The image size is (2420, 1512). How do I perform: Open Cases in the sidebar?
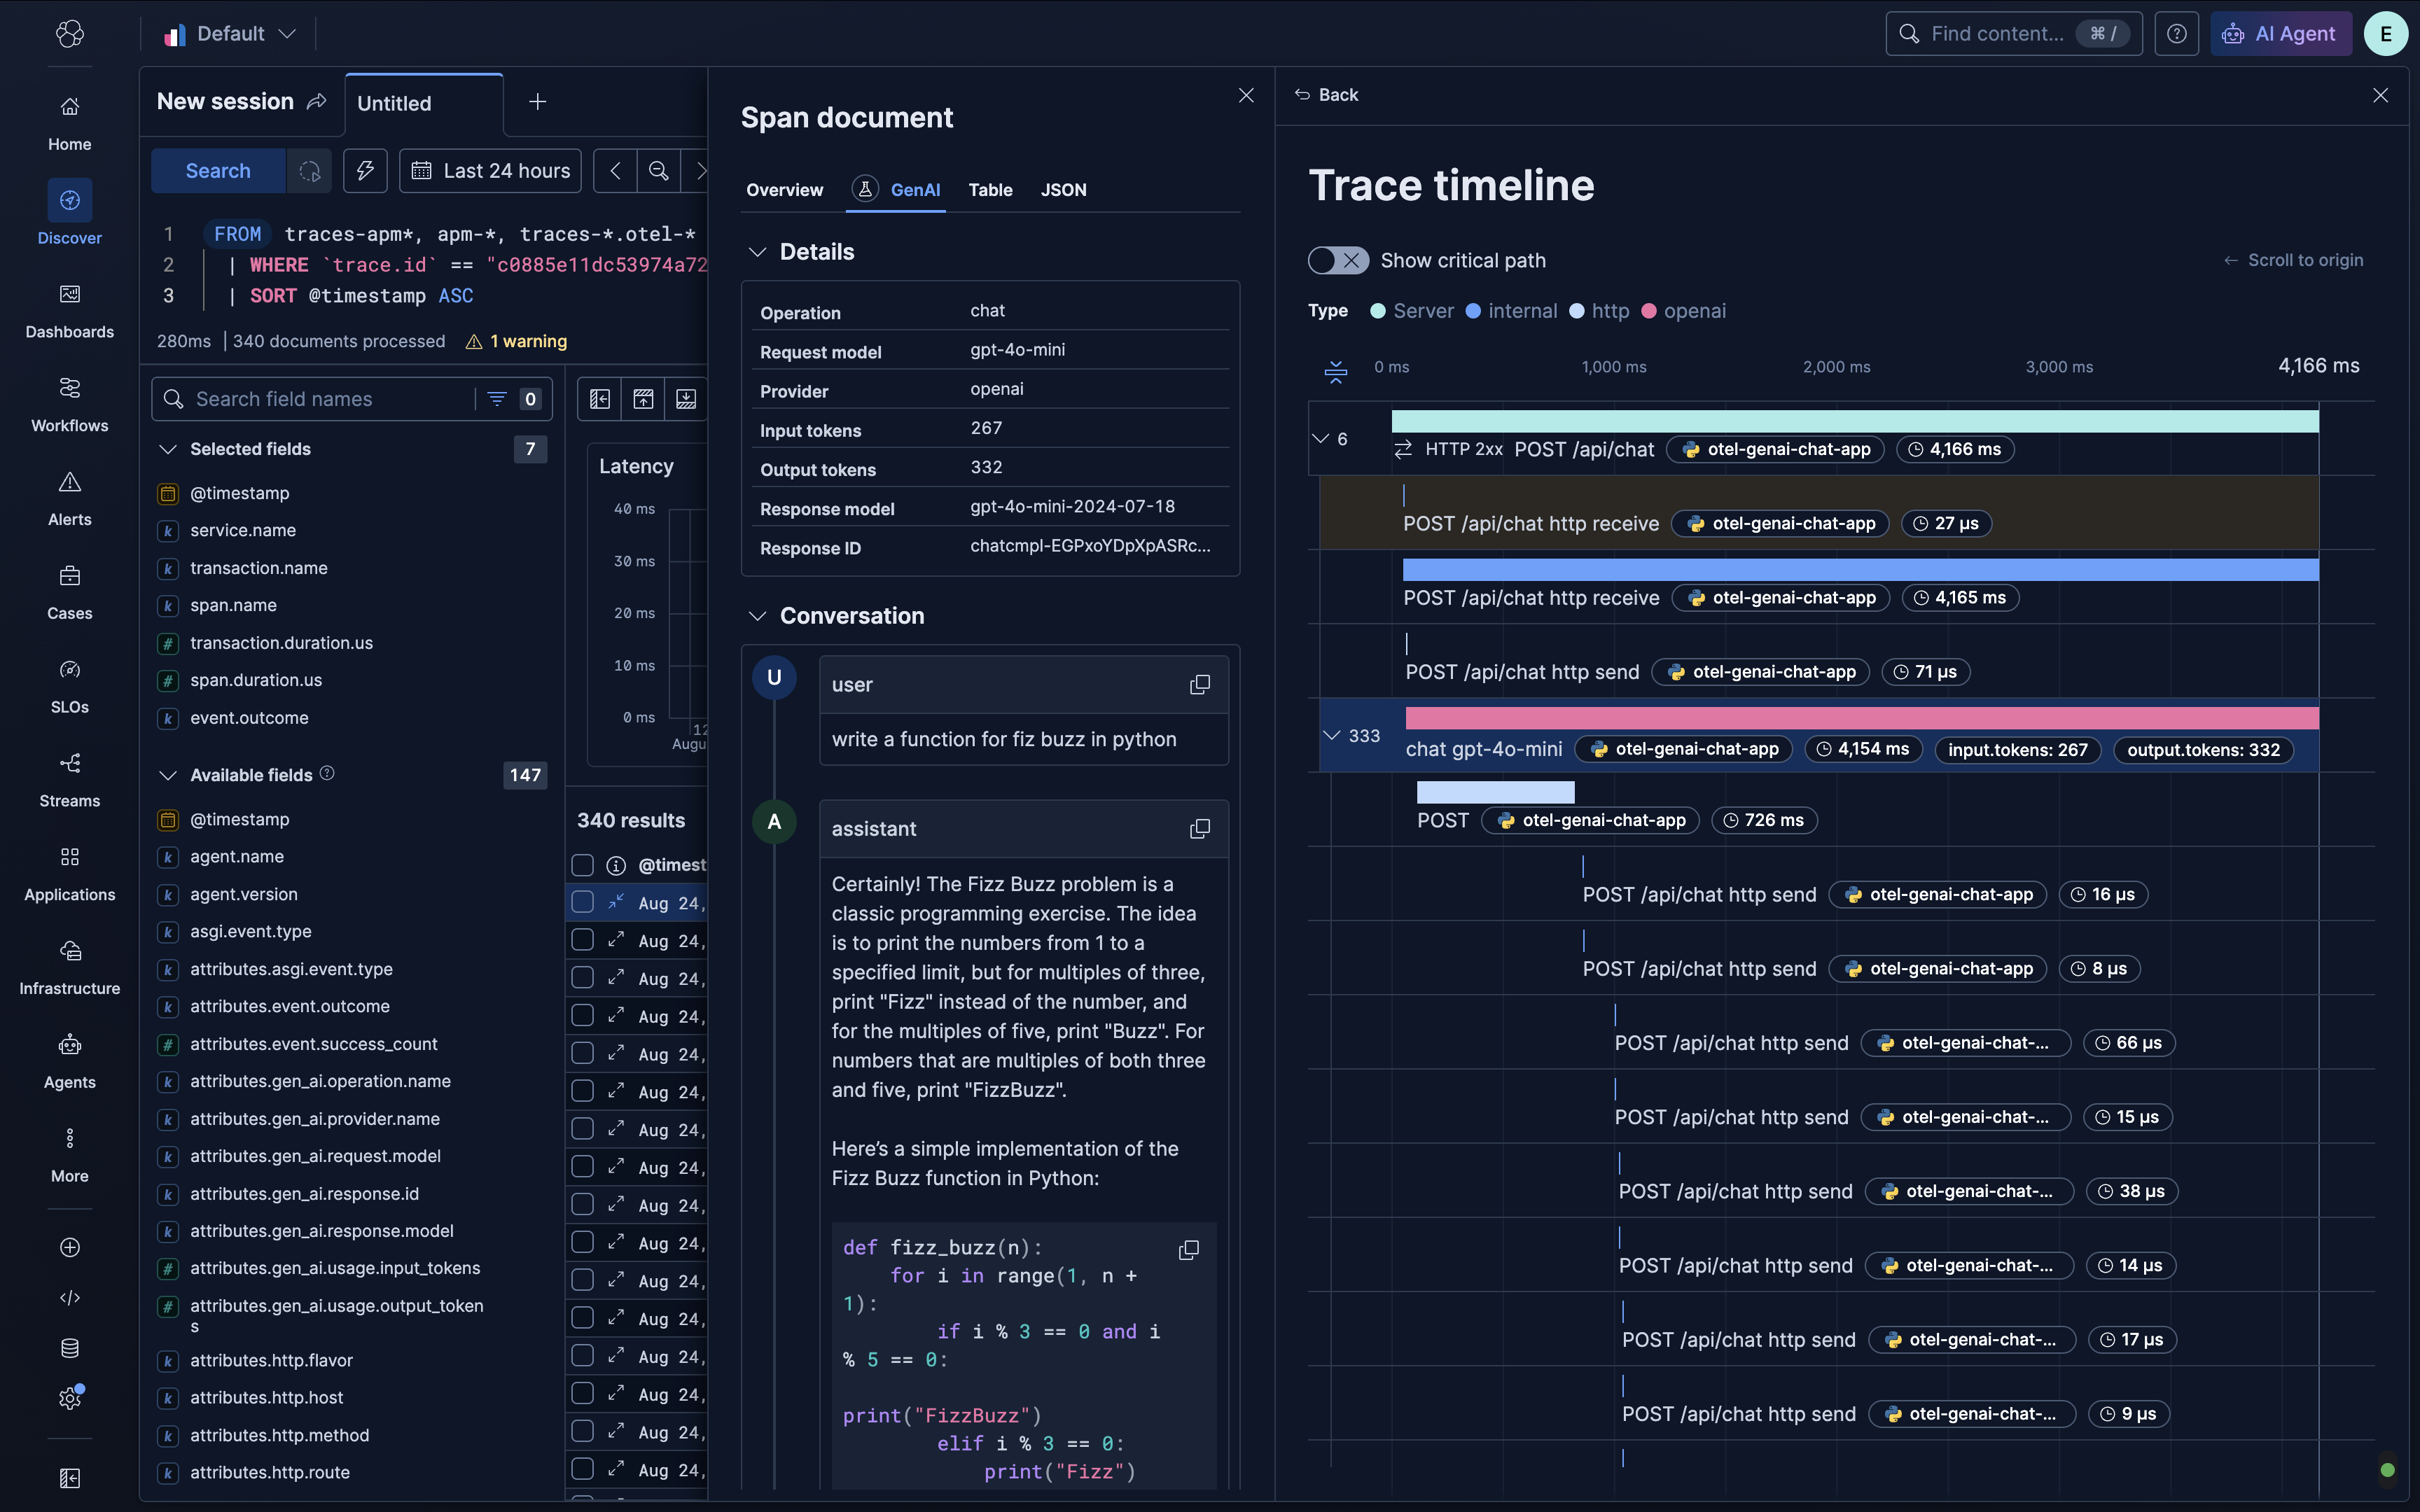(x=69, y=592)
